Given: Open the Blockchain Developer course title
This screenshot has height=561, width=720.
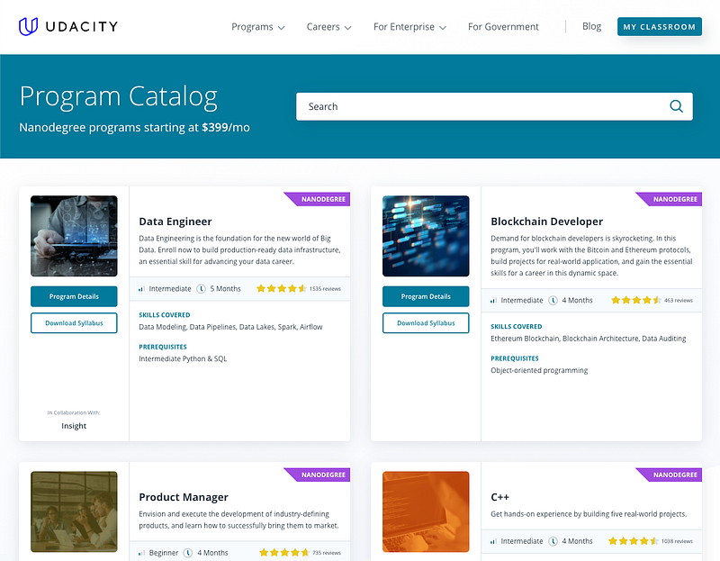Looking at the screenshot, I should tap(546, 222).
